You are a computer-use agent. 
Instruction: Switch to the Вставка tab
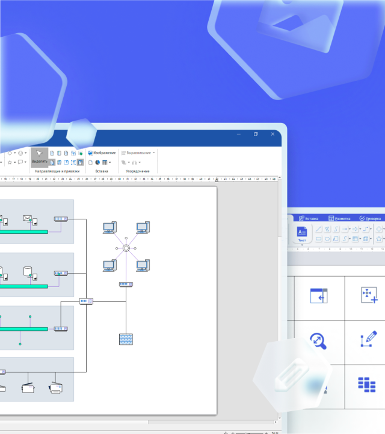tap(308, 218)
